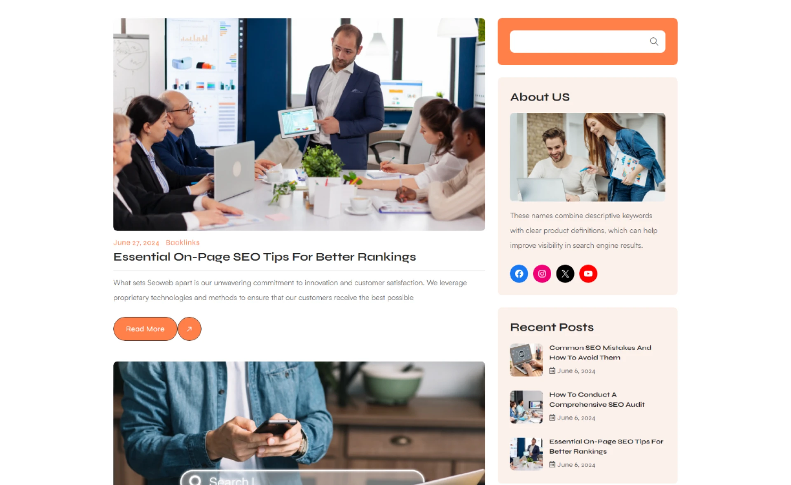Open the YouTube social icon
Screen dimensions: 791x485
pos(588,273)
